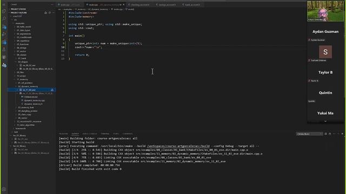Collapse the 02_dynamic_memory folder
The width and height of the screenshot is (346, 194).
[x=28, y=86]
